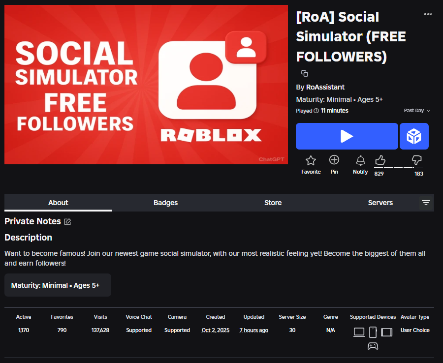This screenshot has width=443, height=363.
Task: Open the cube icon beside Play
Action: tap(414, 136)
